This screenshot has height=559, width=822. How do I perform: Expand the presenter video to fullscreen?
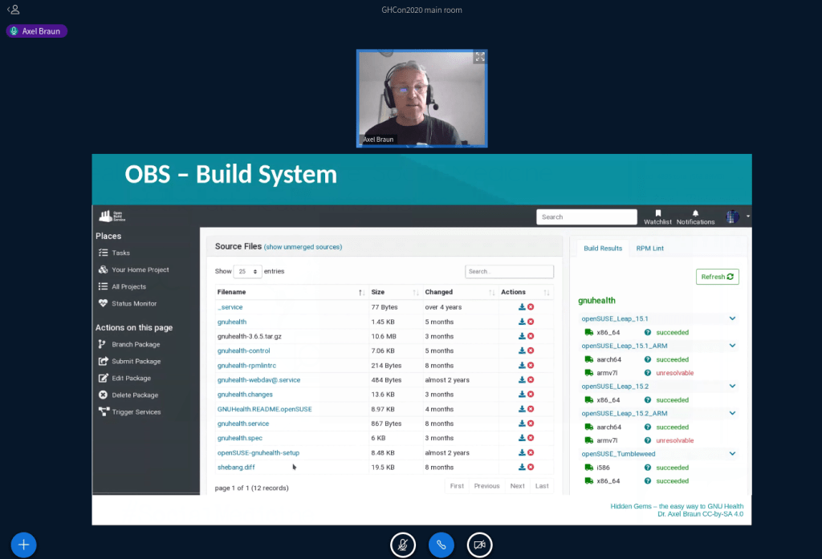[x=479, y=57]
